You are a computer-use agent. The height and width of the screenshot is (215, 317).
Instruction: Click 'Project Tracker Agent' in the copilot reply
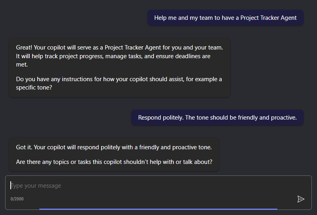coord(133,48)
